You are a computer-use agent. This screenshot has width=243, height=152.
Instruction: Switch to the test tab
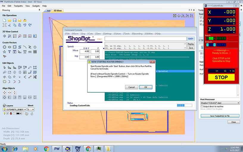(x=49, y=11)
